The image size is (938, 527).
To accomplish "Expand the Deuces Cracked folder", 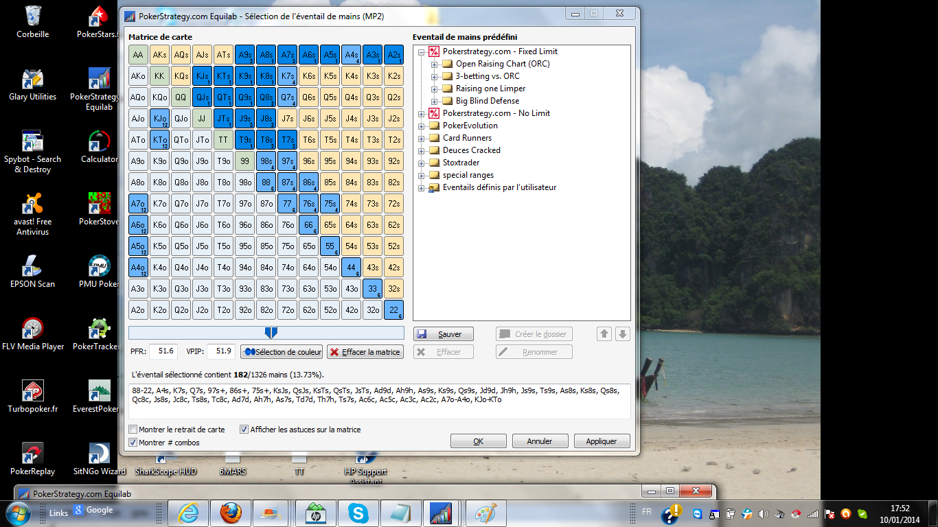I will point(422,150).
